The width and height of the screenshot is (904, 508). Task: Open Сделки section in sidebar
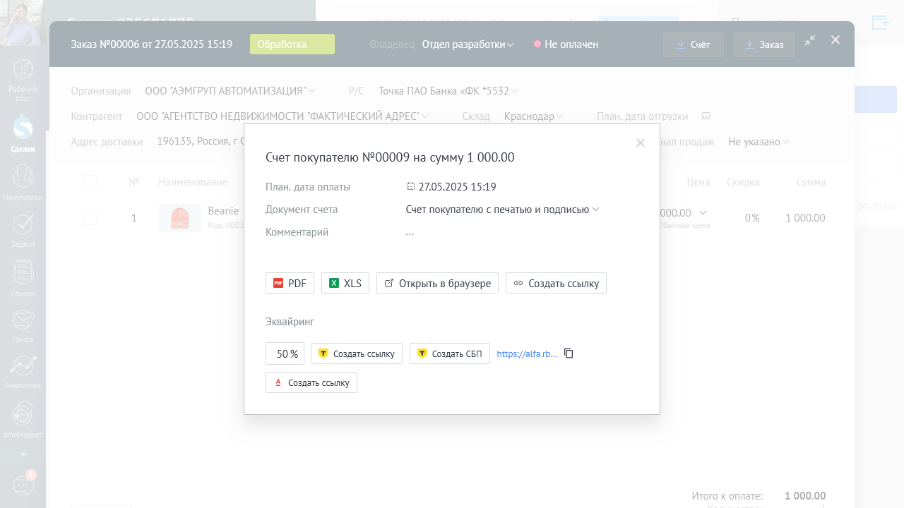tap(23, 134)
